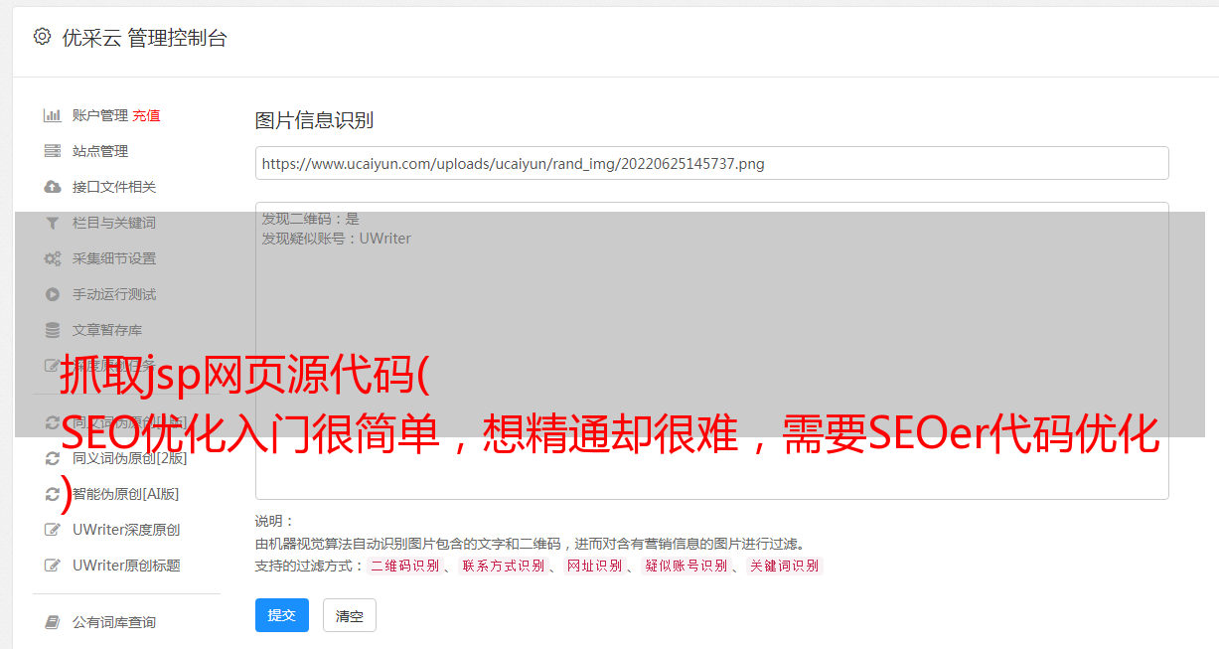Click the 网址识别 tag

tap(595, 566)
